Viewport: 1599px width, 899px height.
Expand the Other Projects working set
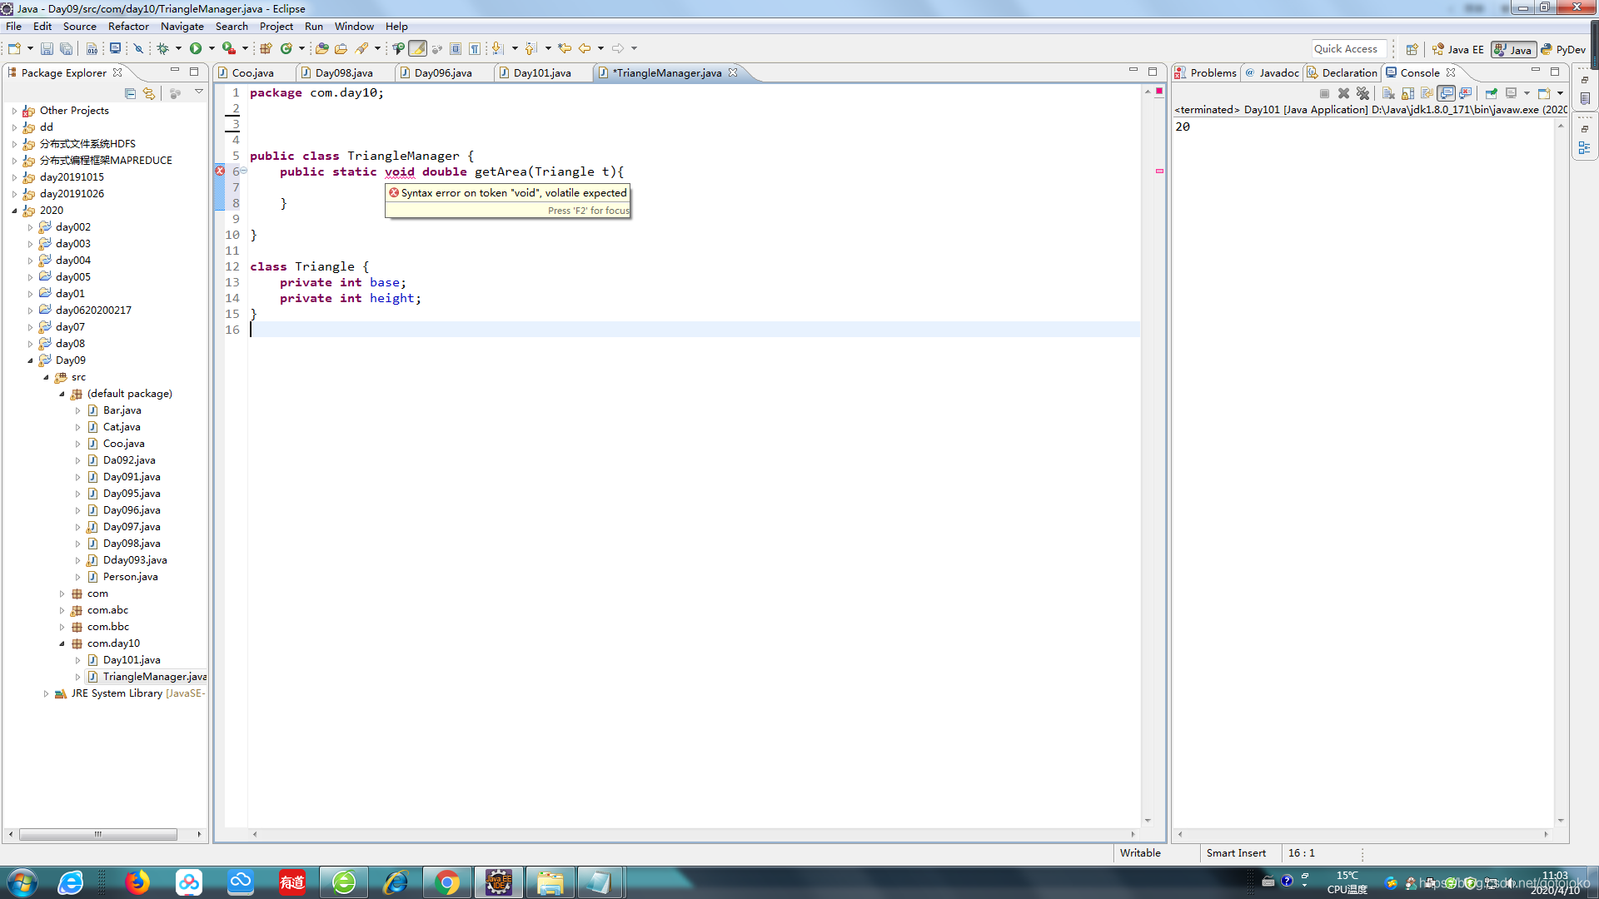coord(14,111)
